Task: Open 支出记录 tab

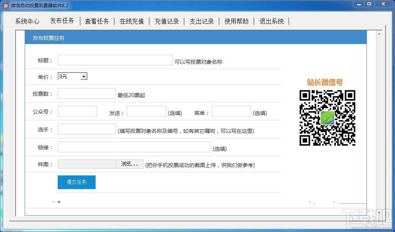Action: point(201,21)
